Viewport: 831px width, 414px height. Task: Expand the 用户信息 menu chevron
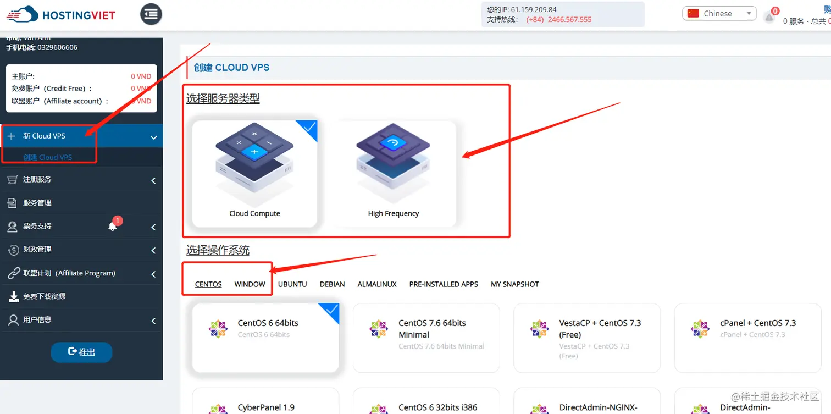(x=153, y=321)
